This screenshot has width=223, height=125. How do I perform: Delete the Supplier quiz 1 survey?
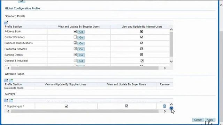click(x=164, y=106)
